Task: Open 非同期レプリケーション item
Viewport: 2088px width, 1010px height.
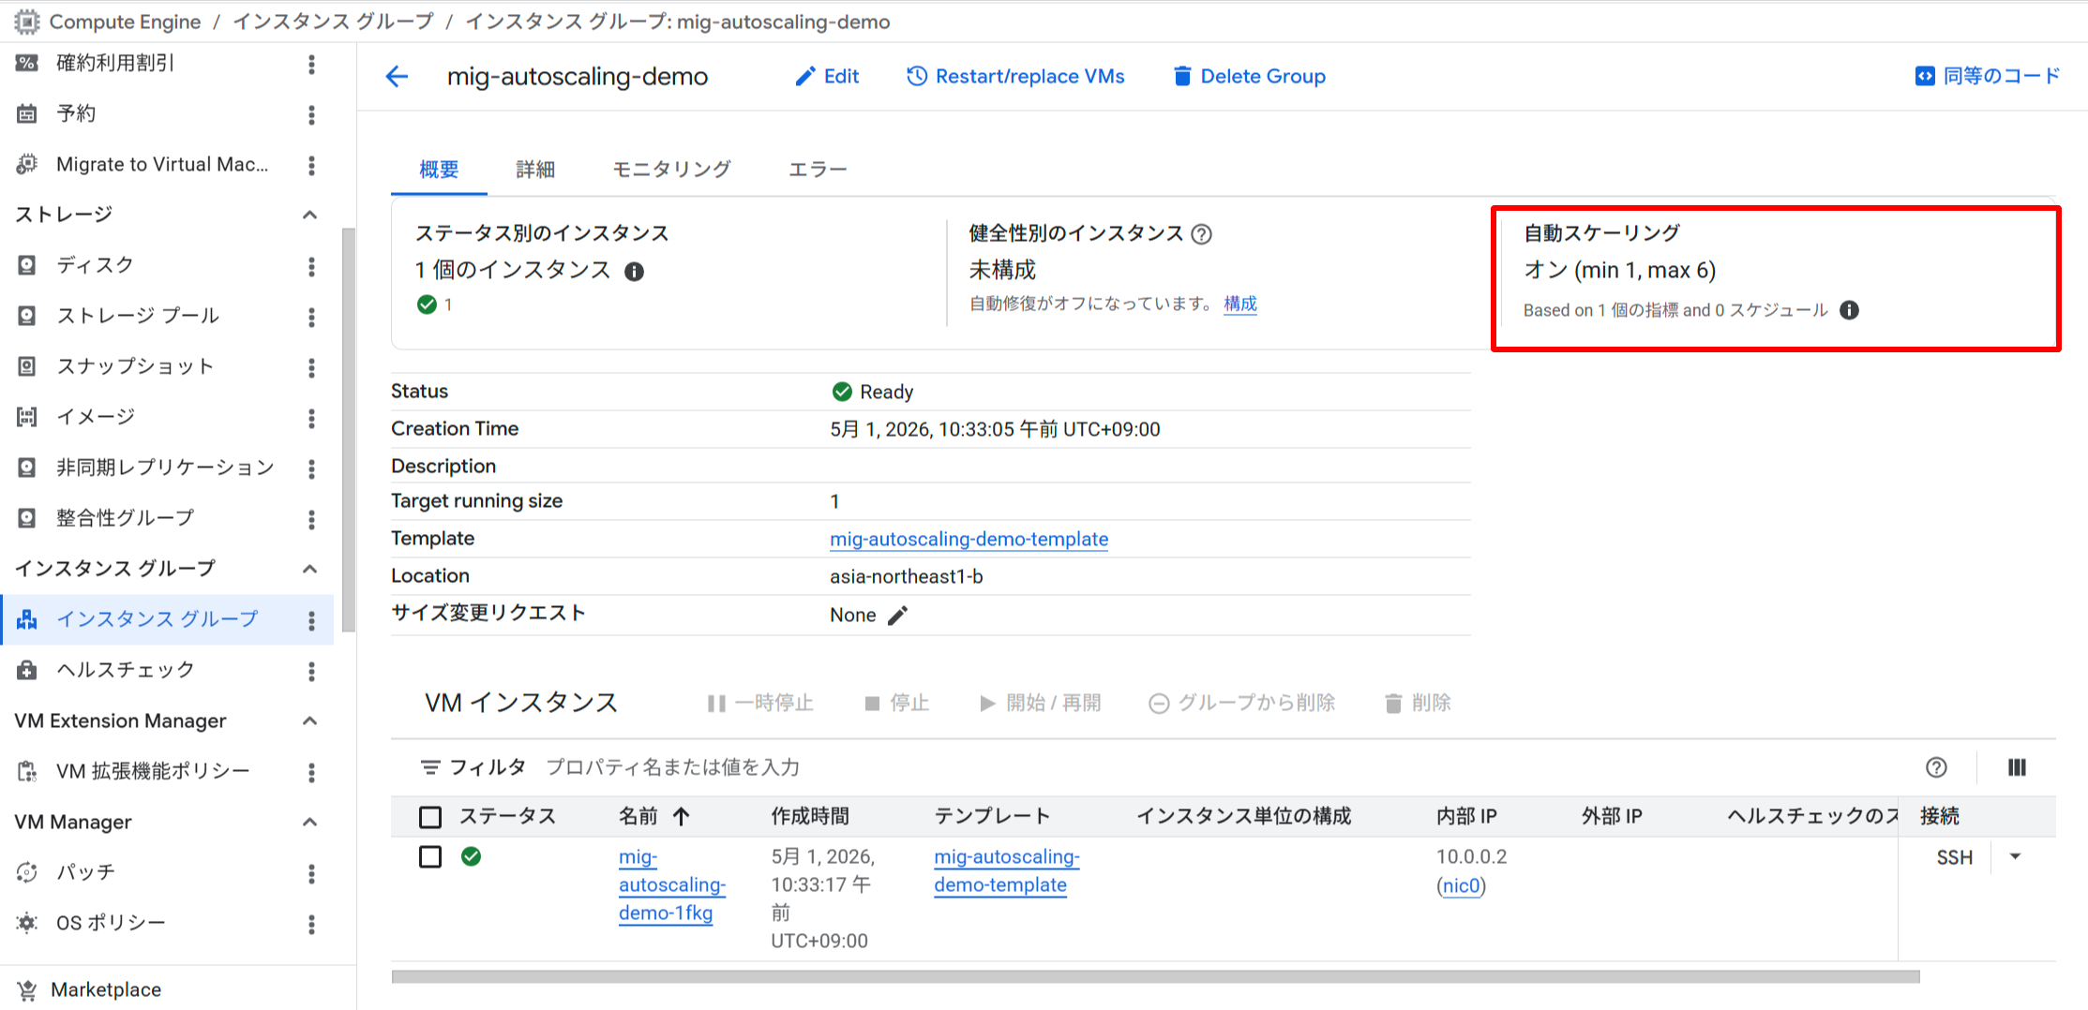Action: 165,468
